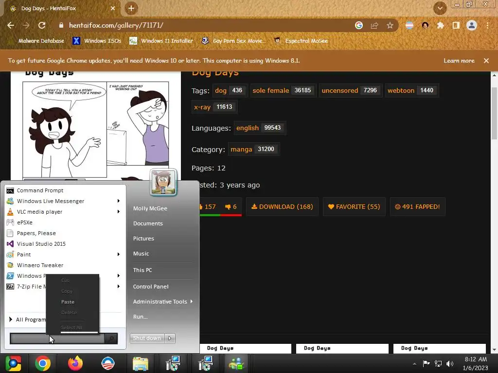Launch Chrome from the taskbar

point(43,363)
